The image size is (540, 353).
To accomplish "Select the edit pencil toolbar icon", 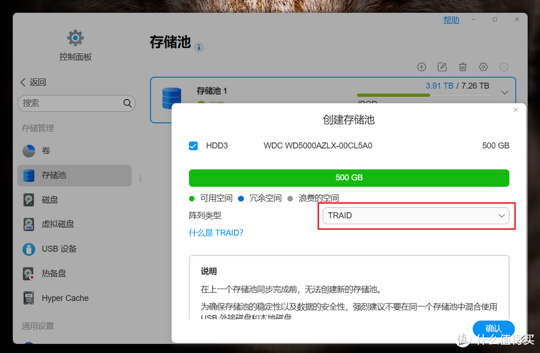I will click(x=442, y=66).
